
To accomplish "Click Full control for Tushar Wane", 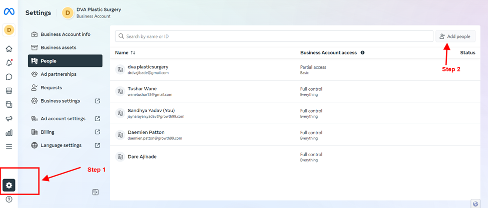I will 311,89.
